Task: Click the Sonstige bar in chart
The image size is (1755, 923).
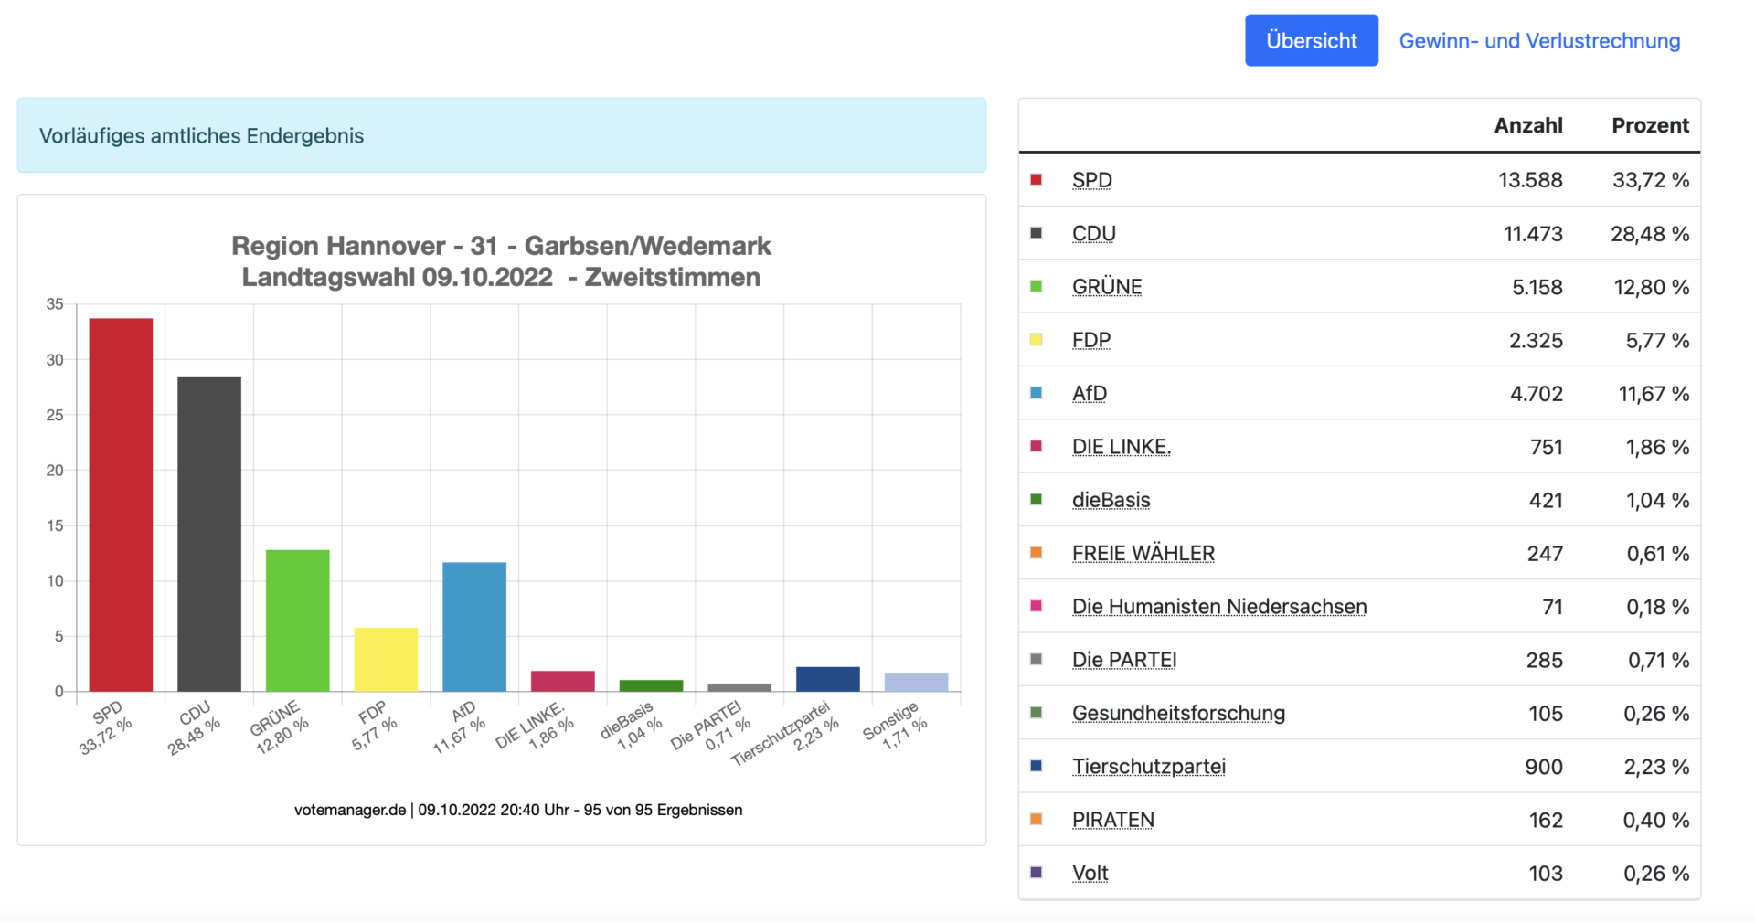Action: (x=916, y=682)
